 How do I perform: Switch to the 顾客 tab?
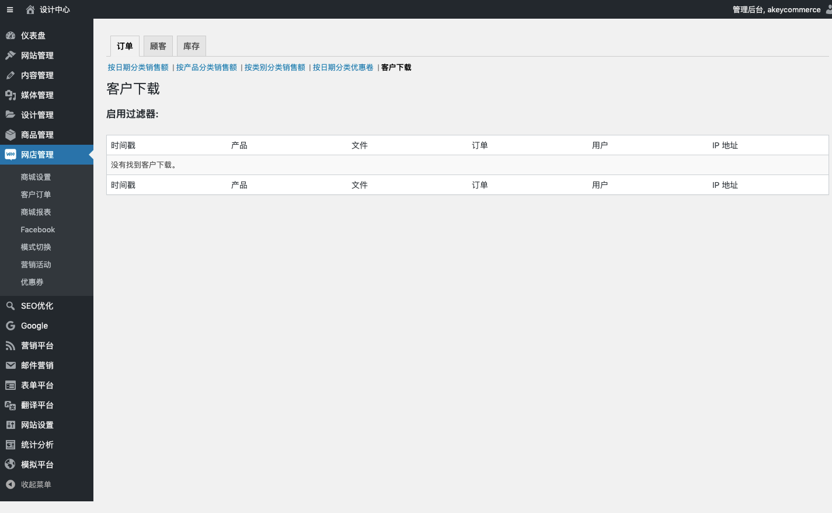pos(158,46)
